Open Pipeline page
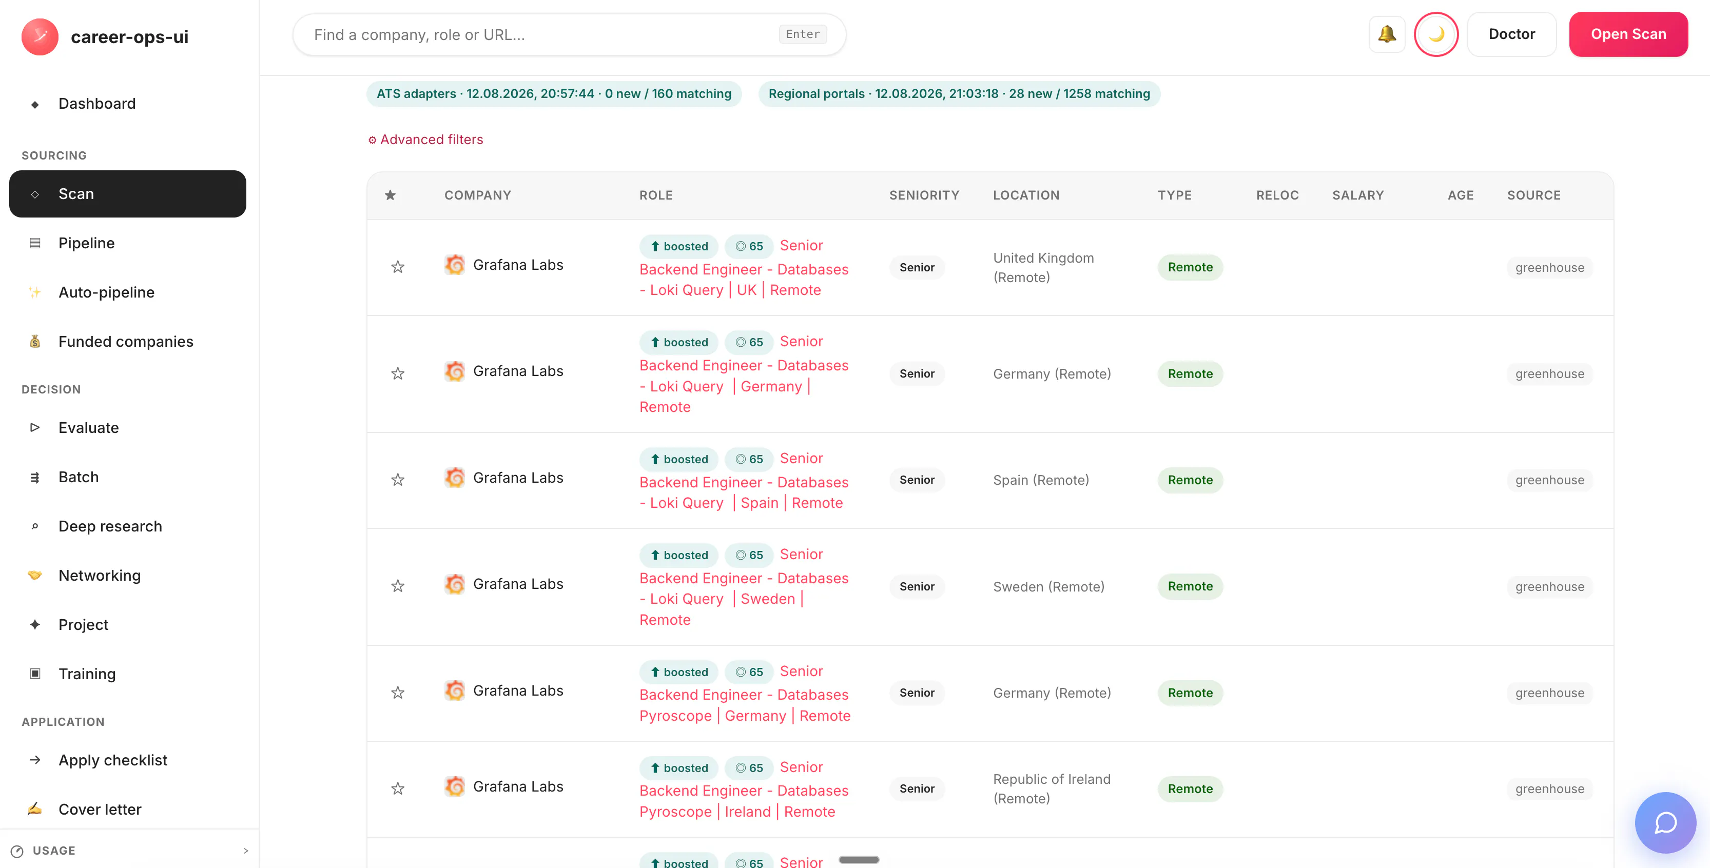Image resolution: width=1710 pixels, height=868 pixels. point(127,243)
